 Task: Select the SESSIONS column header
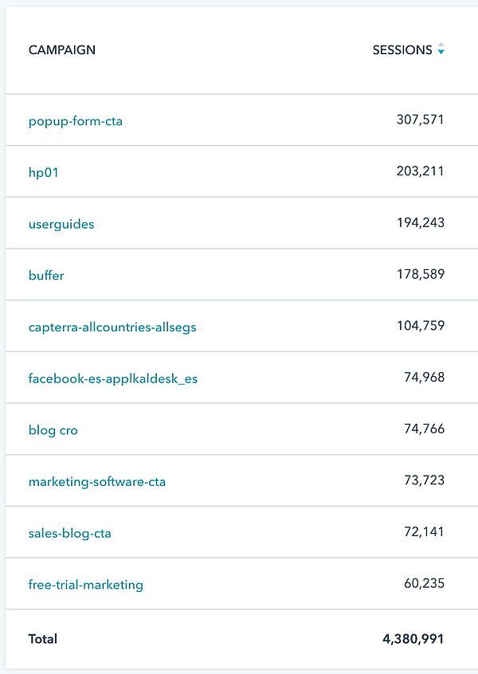pyautogui.click(x=405, y=49)
